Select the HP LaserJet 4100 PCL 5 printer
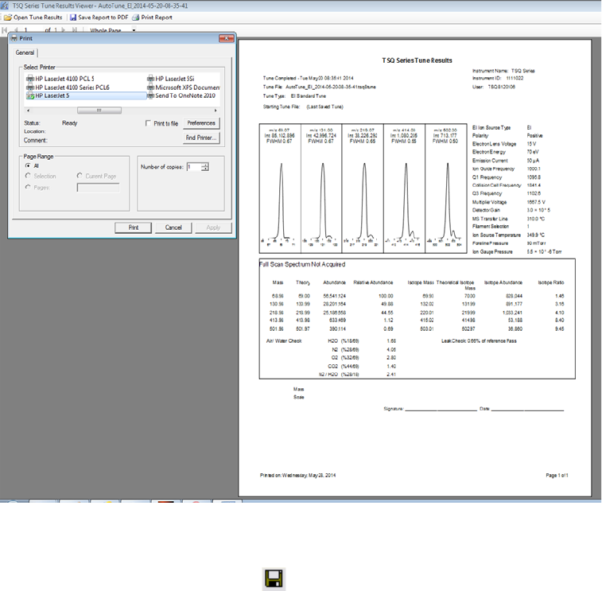Screen dimensions: 602x591 [64, 78]
